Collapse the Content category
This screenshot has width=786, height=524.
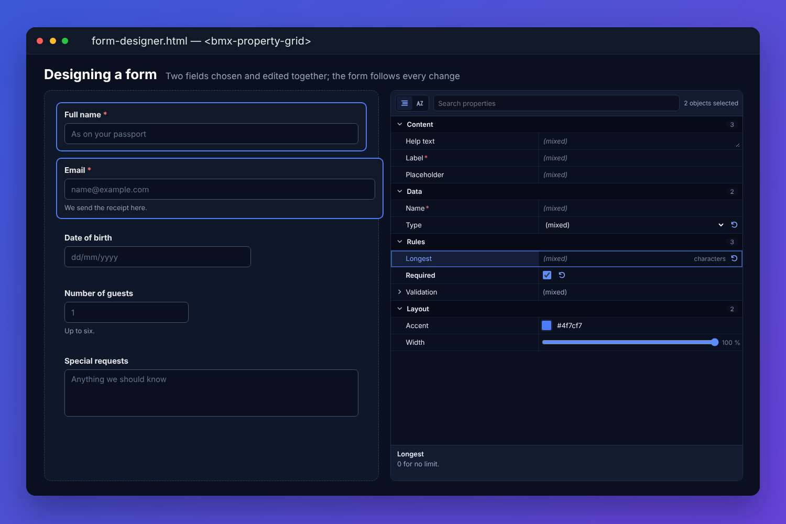point(400,124)
